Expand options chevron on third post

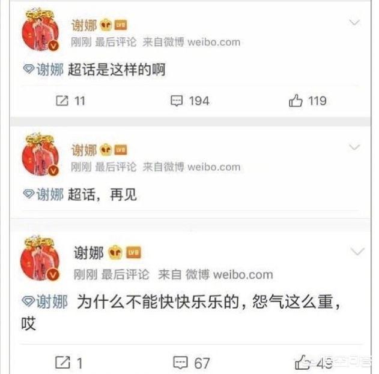tap(357, 252)
